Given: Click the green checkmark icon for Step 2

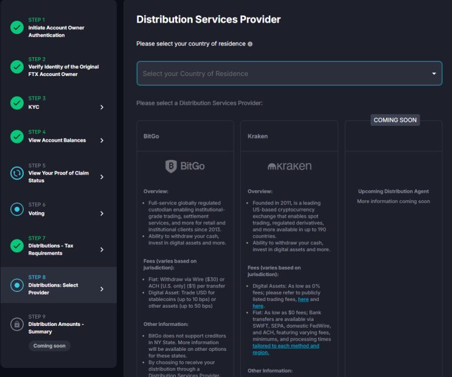Looking at the screenshot, I should pos(17,67).
